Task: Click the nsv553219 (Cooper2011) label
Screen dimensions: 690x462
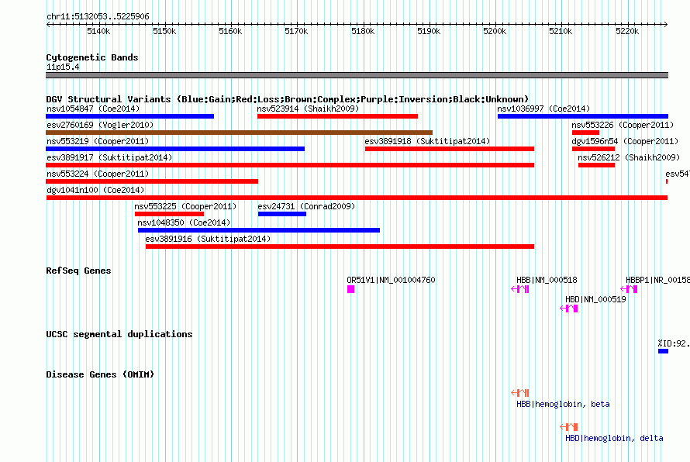Action: click(x=98, y=141)
